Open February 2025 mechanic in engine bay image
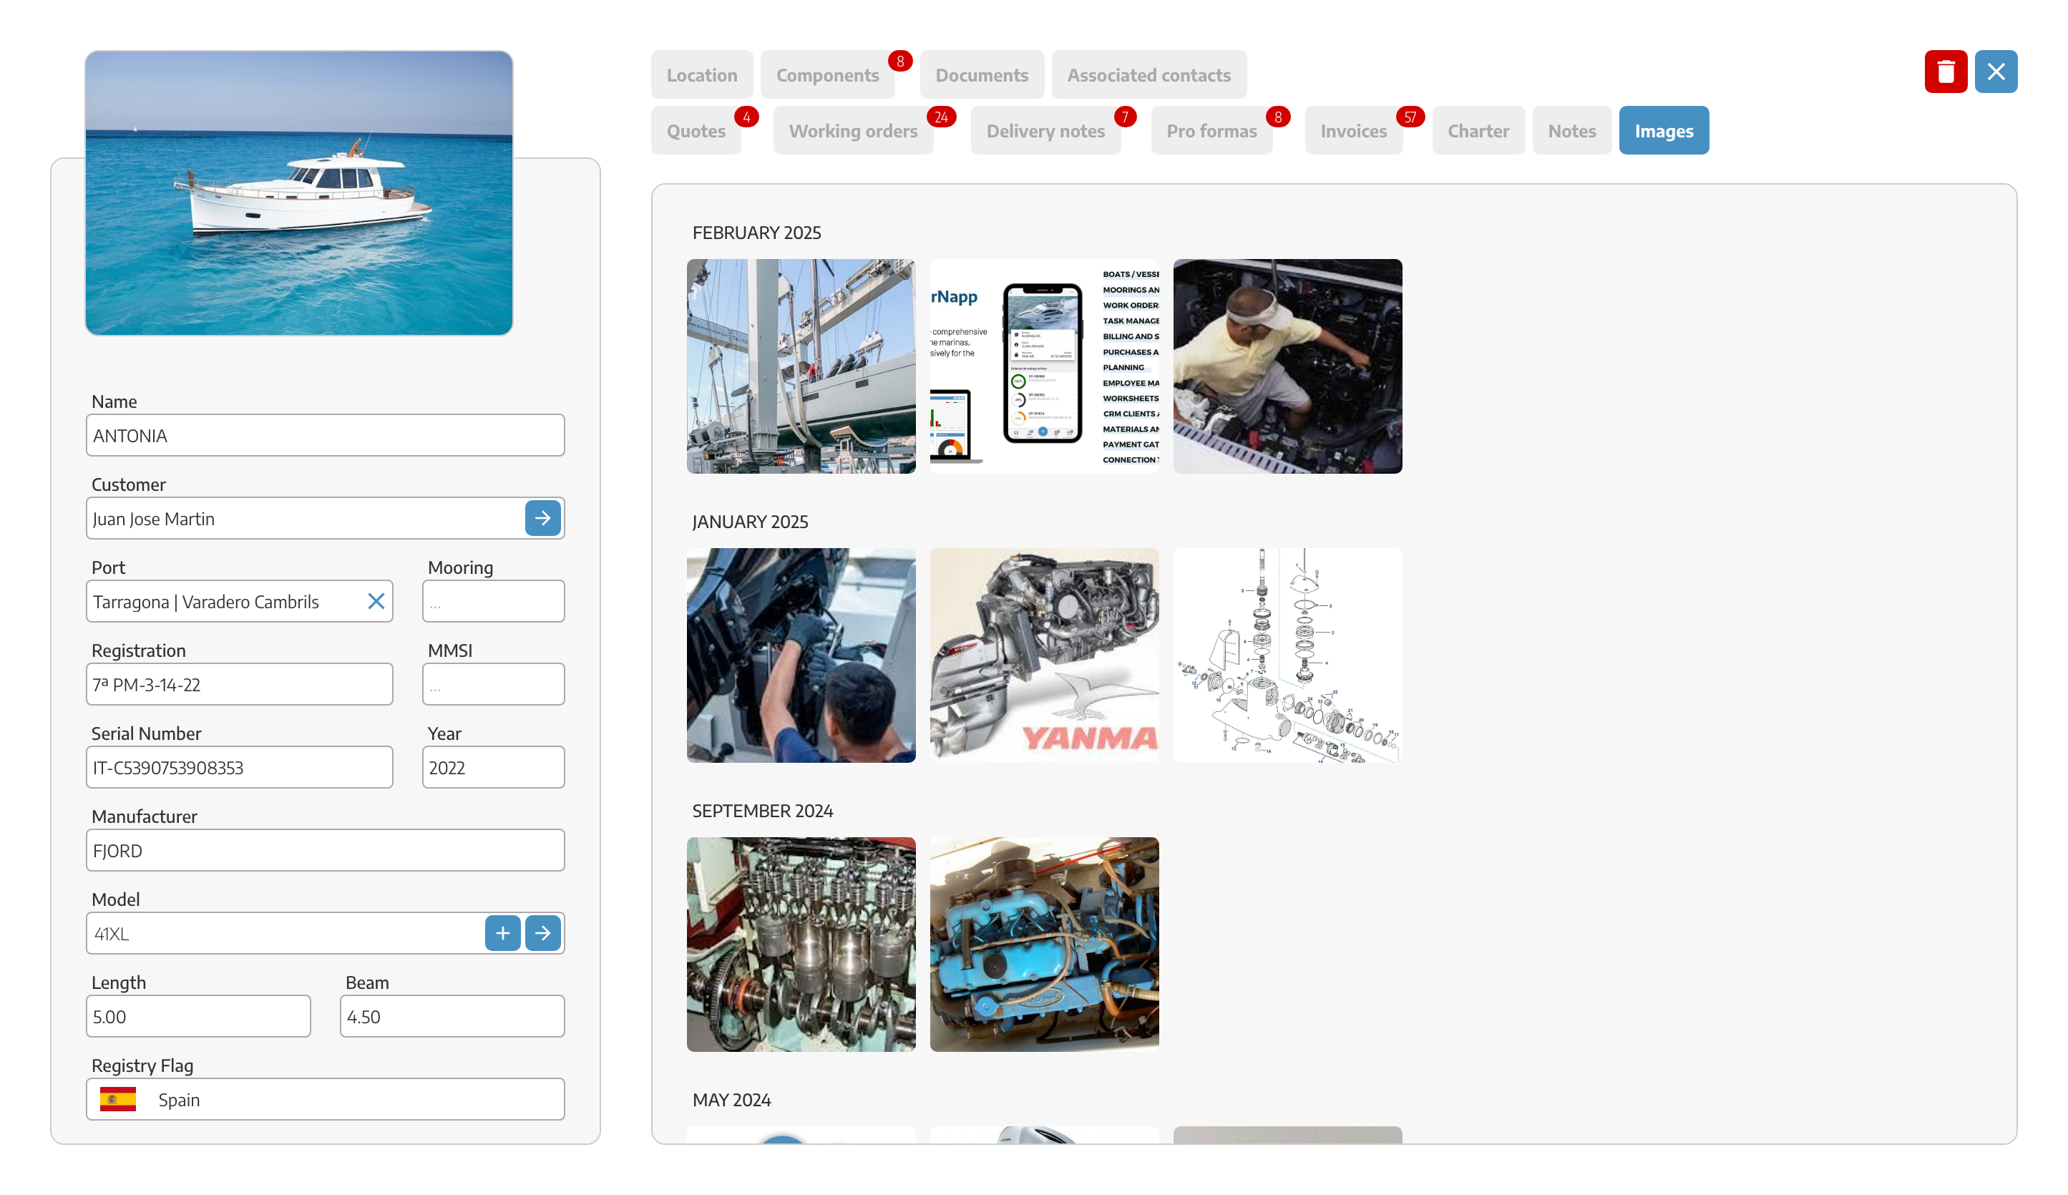The width and height of the screenshot is (2068, 1195). click(1287, 366)
